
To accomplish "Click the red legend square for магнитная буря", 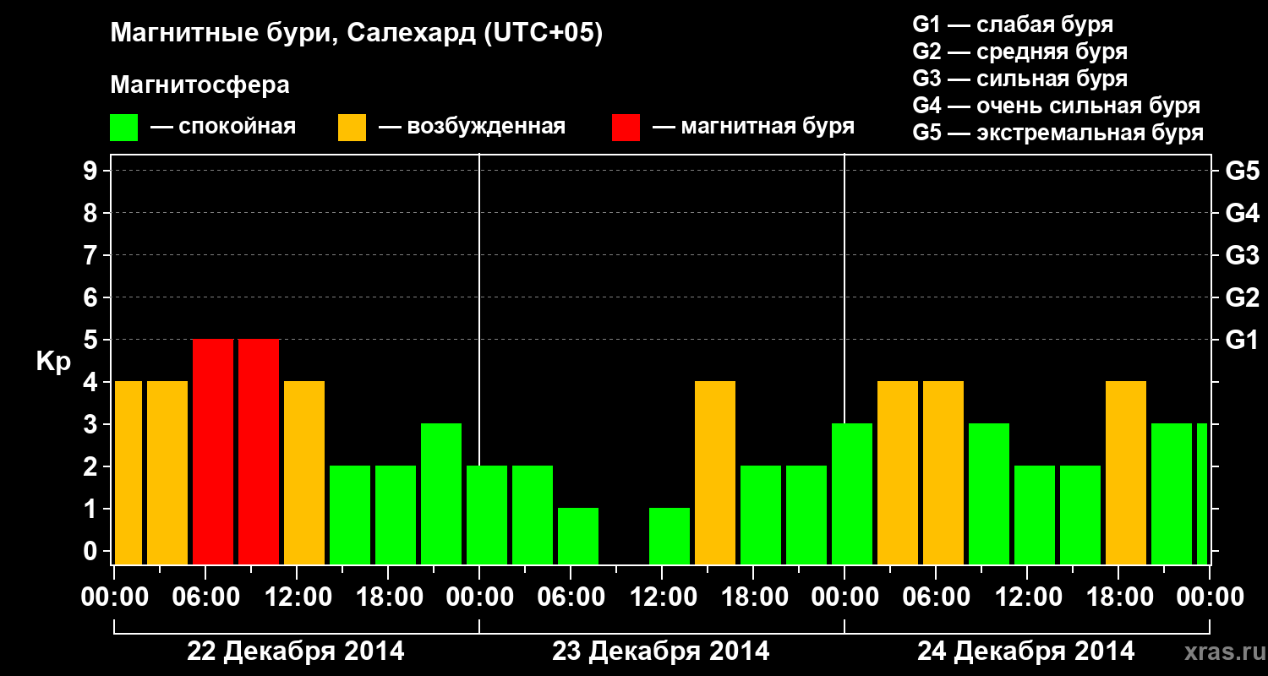I will [626, 128].
